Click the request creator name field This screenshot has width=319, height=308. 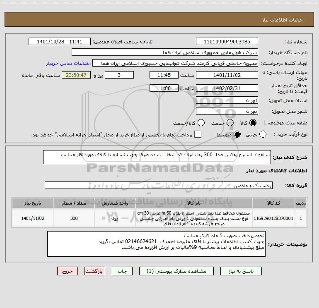coord(175,63)
